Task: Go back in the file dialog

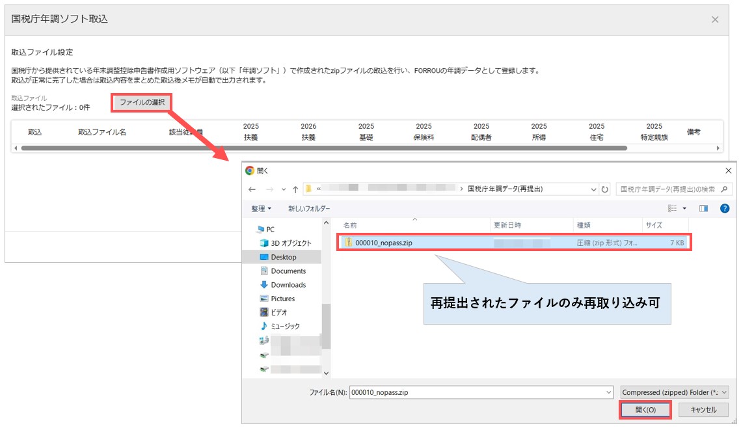Action: tap(252, 189)
